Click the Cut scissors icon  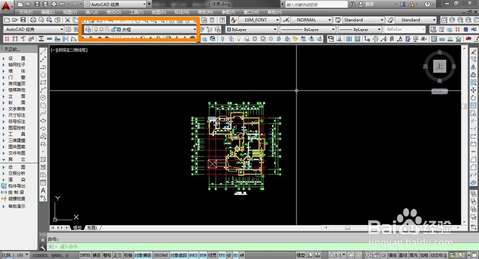click(x=68, y=20)
